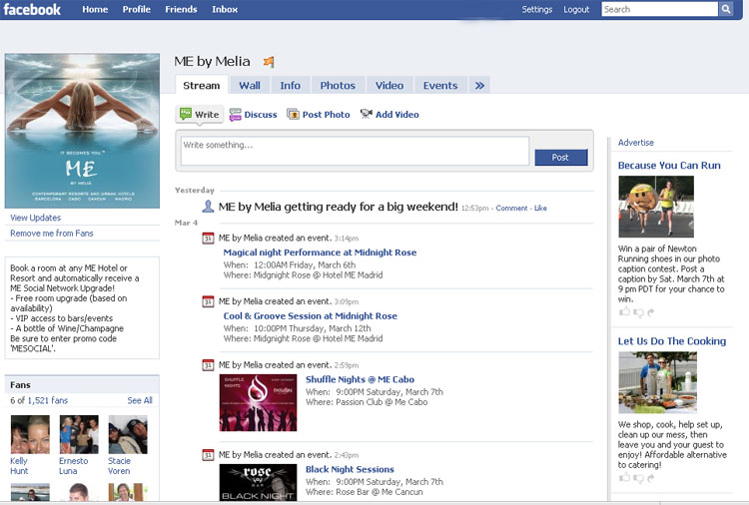
Task: Click the Write something text box
Action: pyautogui.click(x=355, y=151)
